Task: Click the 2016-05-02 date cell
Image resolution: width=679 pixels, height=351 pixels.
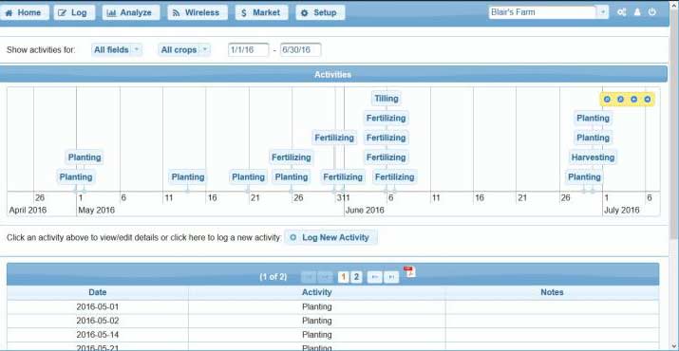Action: tap(98, 321)
